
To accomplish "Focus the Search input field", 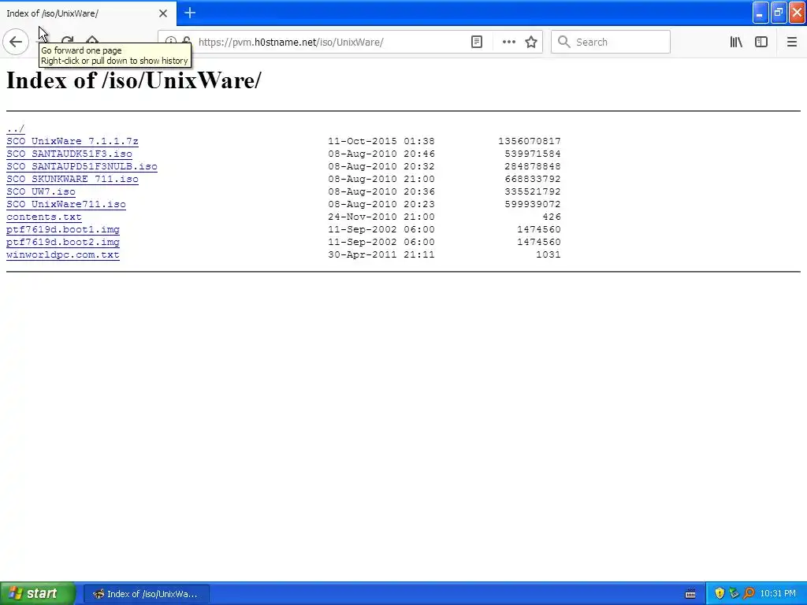I will [x=611, y=42].
